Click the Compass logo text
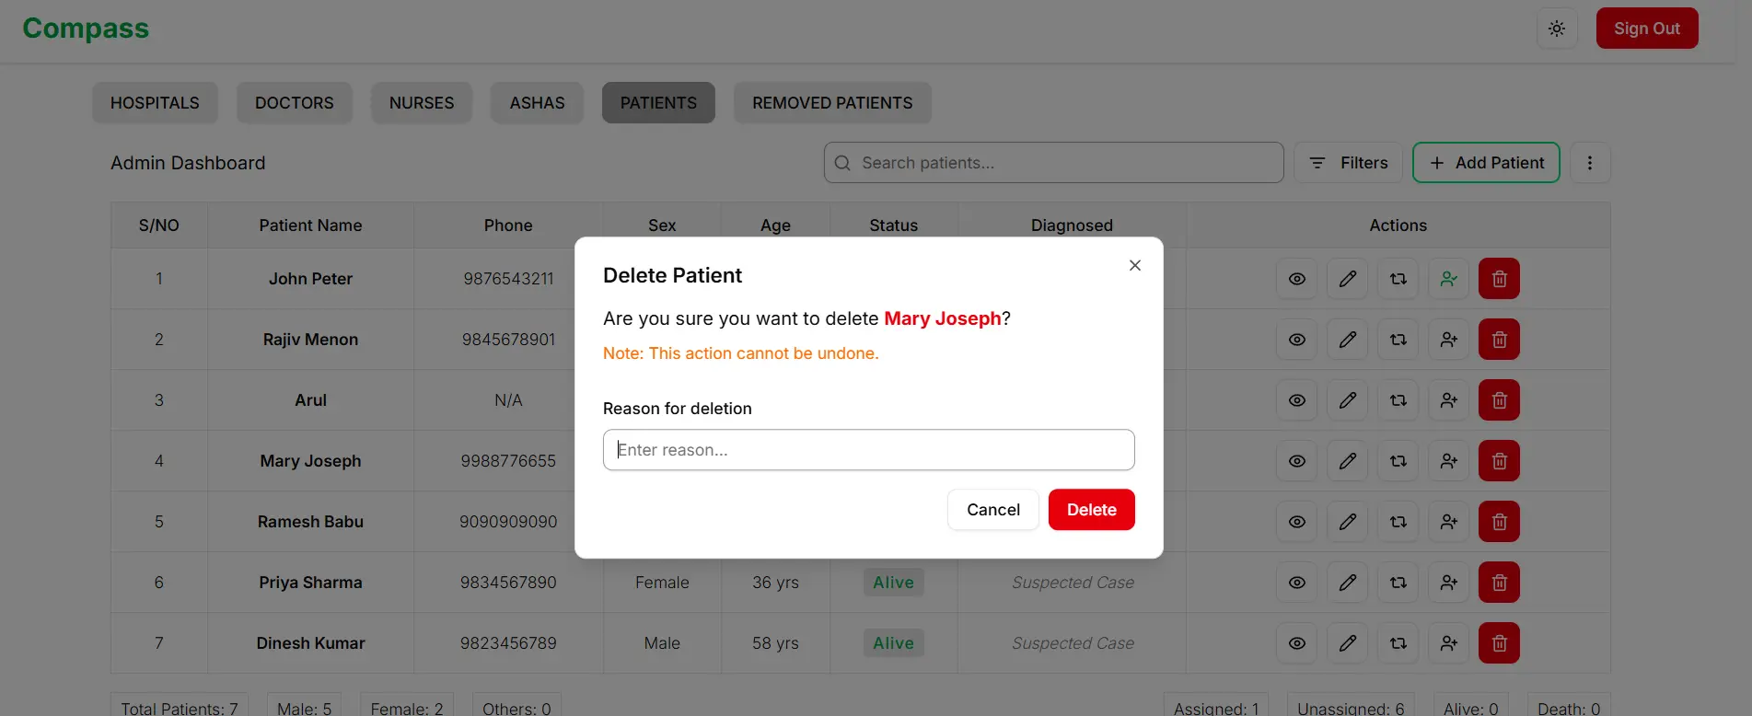The image size is (1752, 716). point(86,29)
